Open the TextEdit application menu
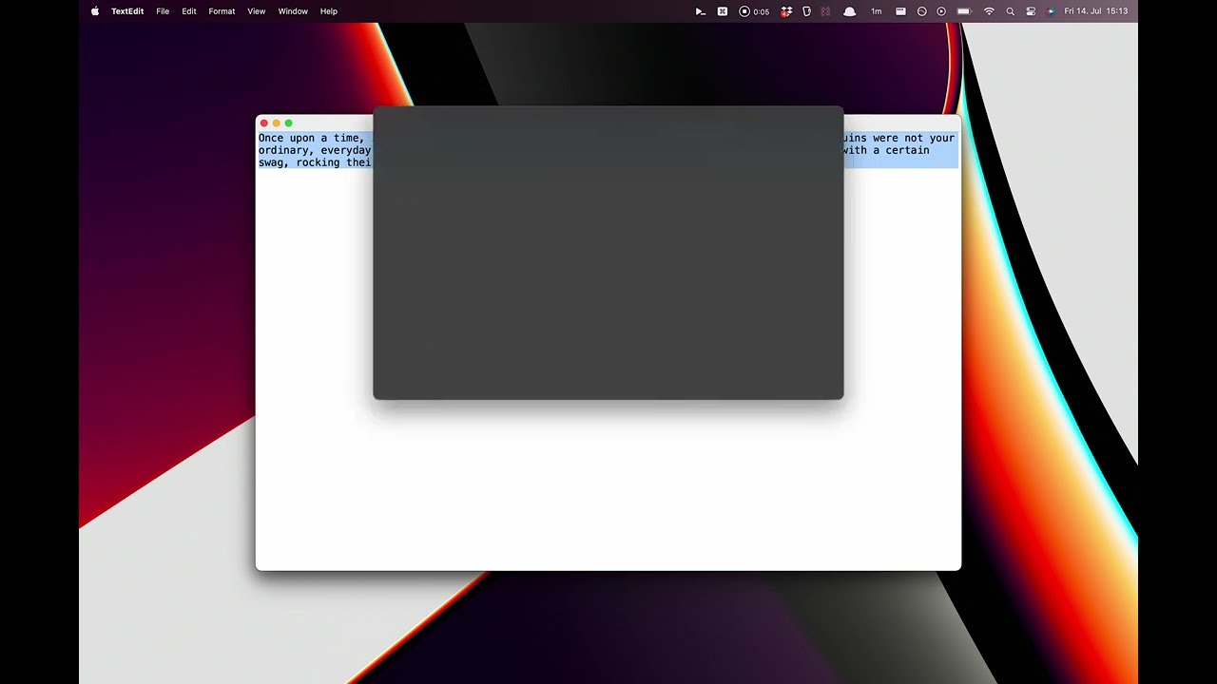This screenshot has width=1217, height=684. pos(127,11)
